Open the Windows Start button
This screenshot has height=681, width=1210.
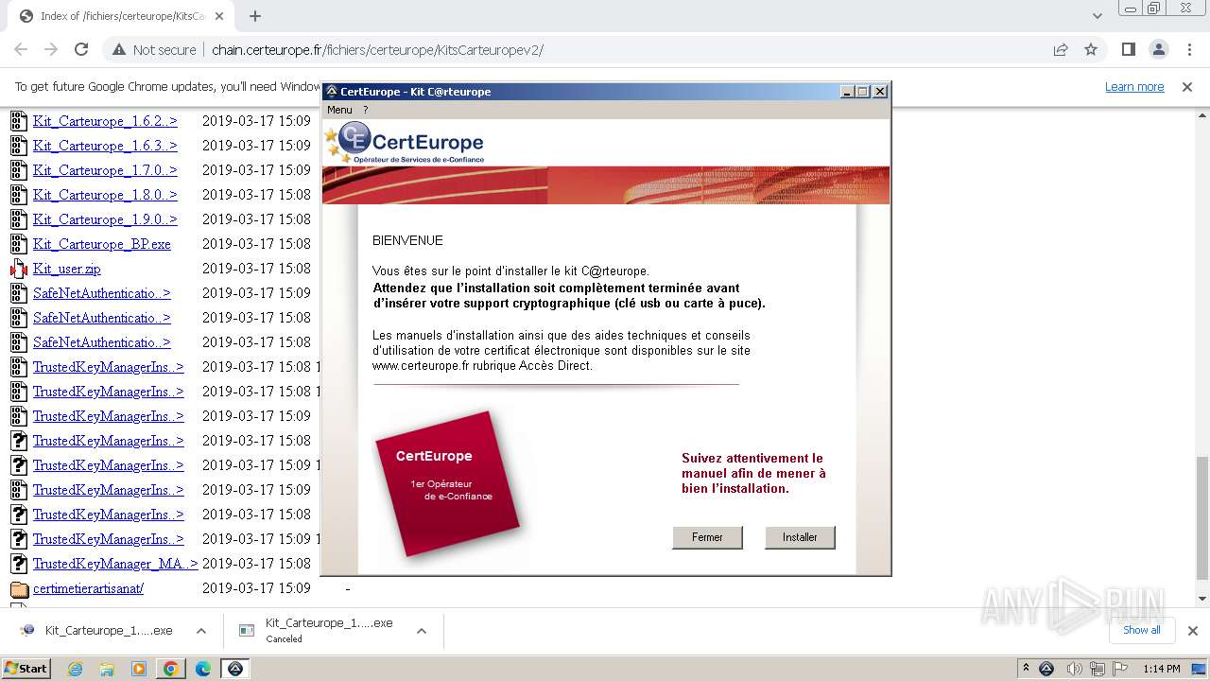[x=26, y=669]
